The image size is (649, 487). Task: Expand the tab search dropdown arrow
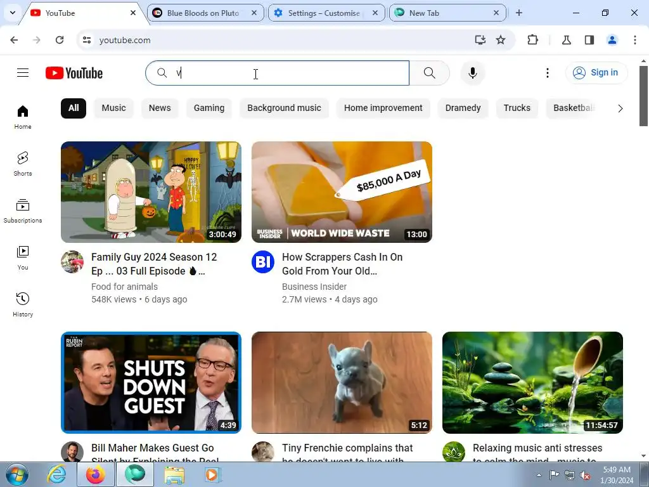tap(13, 13)
